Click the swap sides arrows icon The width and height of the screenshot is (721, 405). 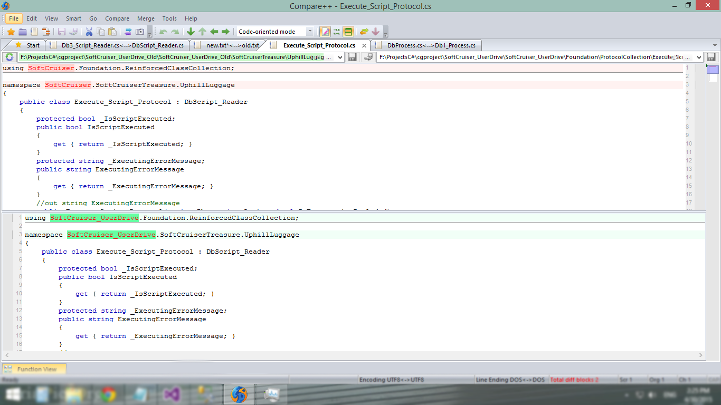click(x=128, y=32)
